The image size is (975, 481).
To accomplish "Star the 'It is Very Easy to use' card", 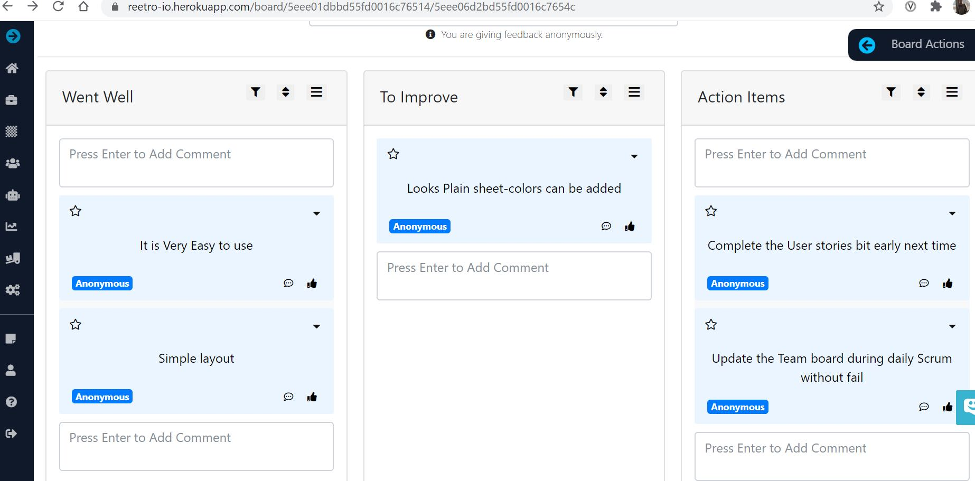I will pyautogui.click(x=75, y=211).
